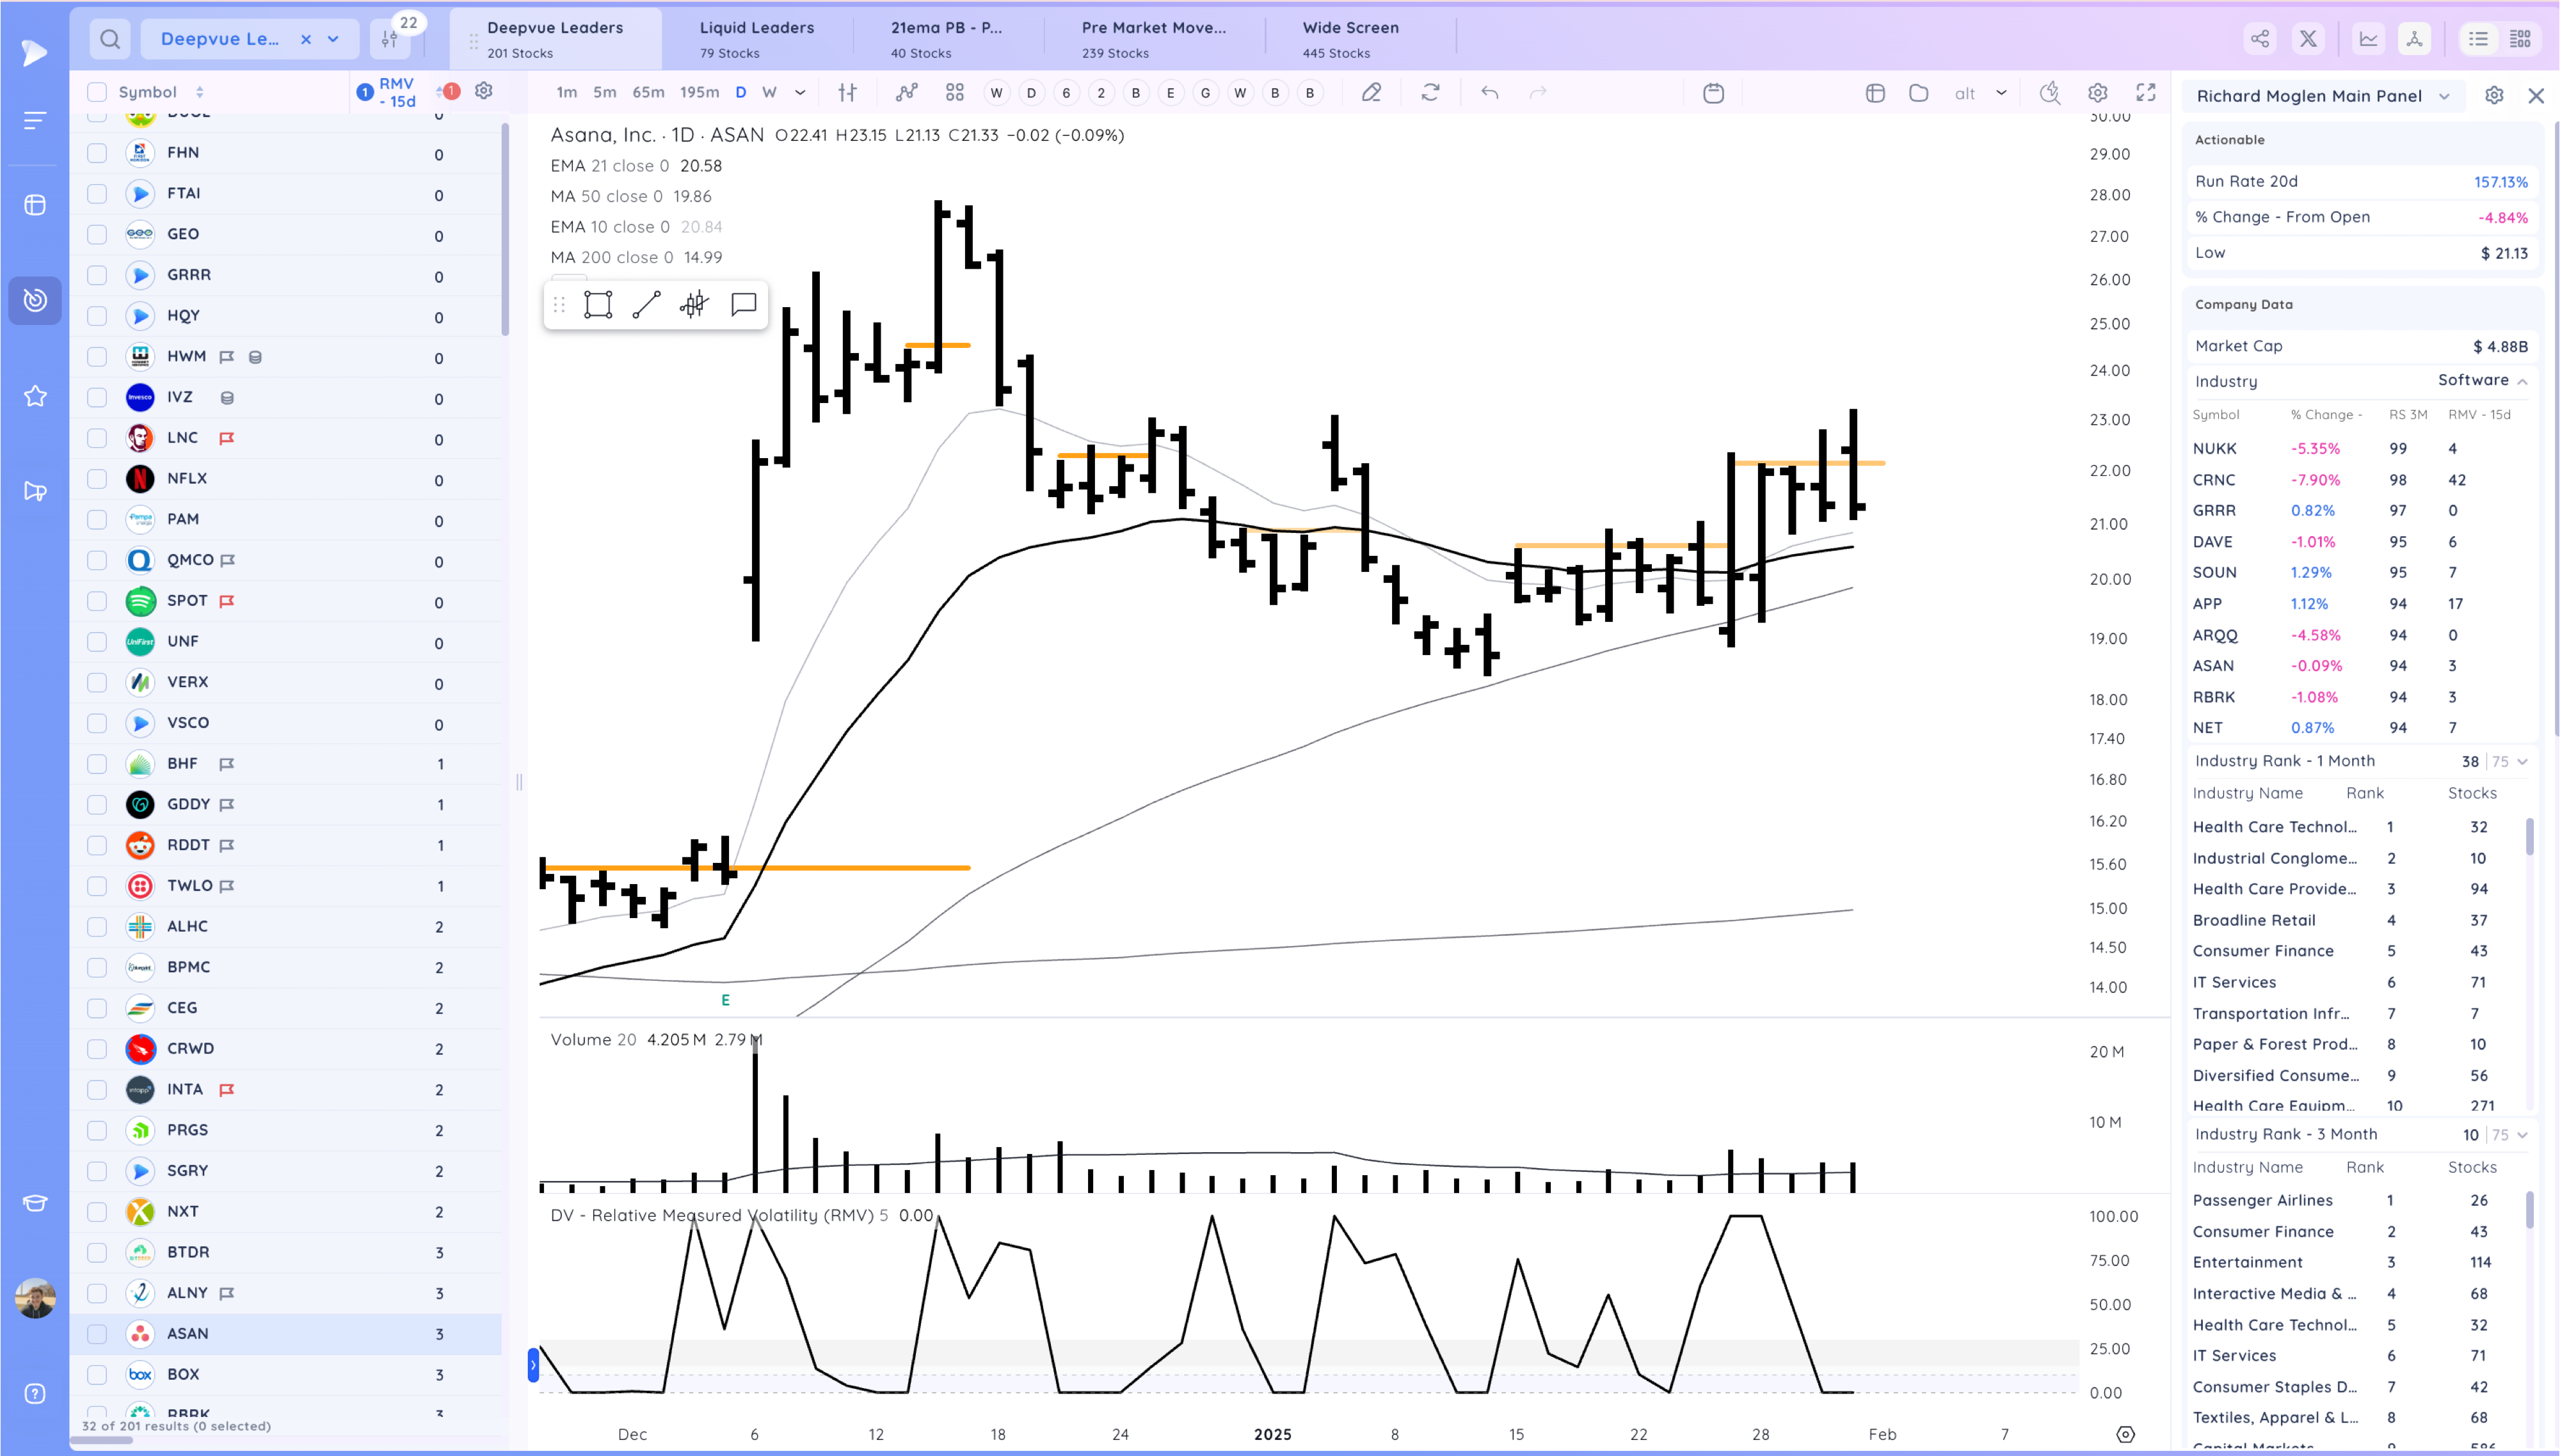The image size is (2560, 1456).
Task: Switch to the Liquid Leaders tab
Action: pyautogui.click(x=756, y=39)
